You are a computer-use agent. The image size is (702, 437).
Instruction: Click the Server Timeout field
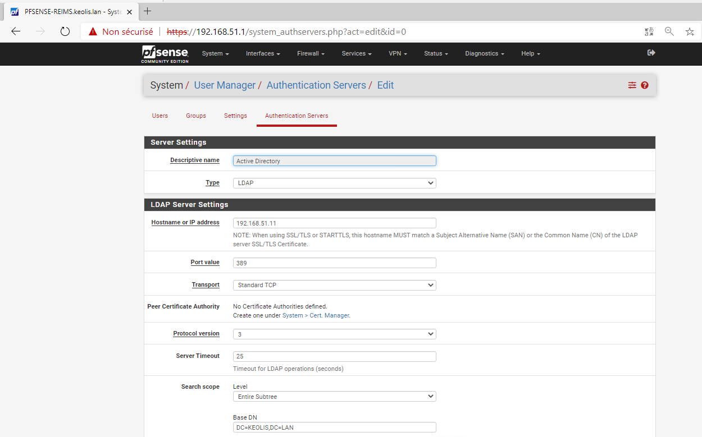coord(335,356)
